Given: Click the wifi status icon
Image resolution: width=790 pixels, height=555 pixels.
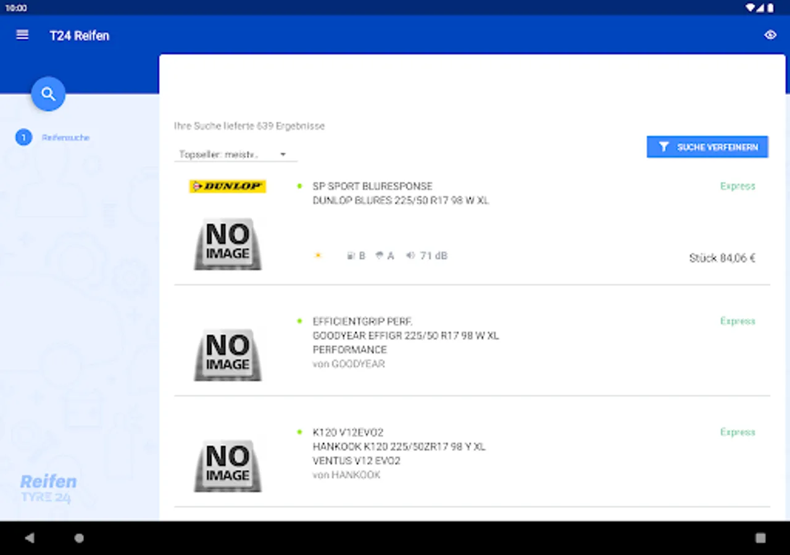Looking at the screenshot, I should (x=750, y=8).
